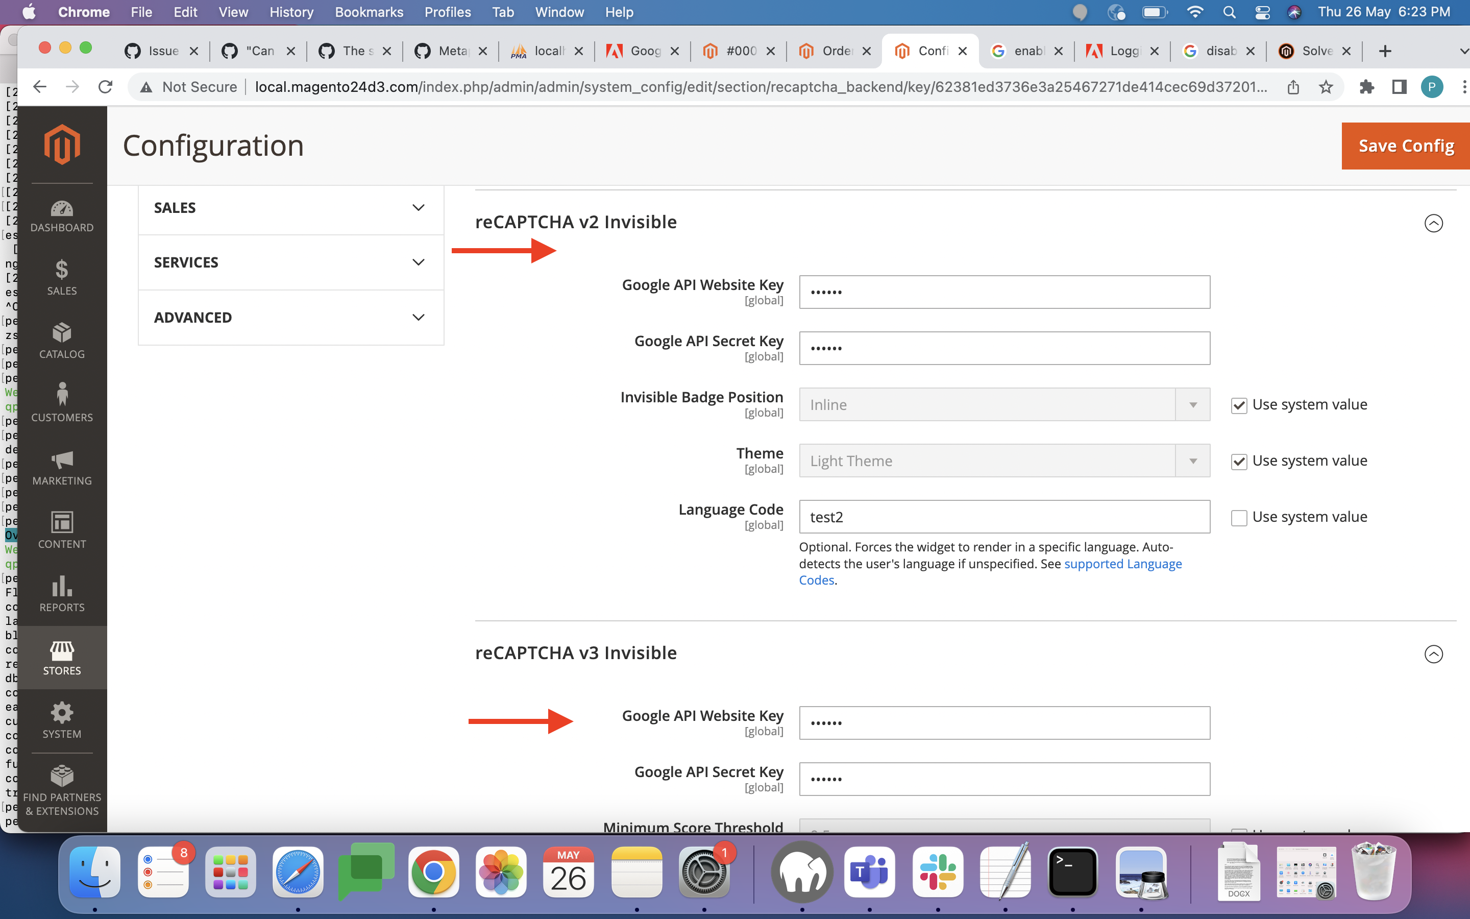Open the supported Language Codes link

pyautogui.click(x=1122, y=564)
